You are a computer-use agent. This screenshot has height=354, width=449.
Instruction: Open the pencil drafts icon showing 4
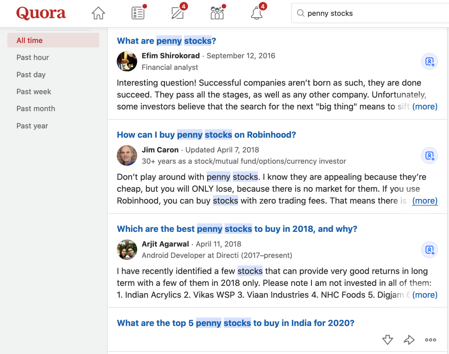[x=177, y=13]
